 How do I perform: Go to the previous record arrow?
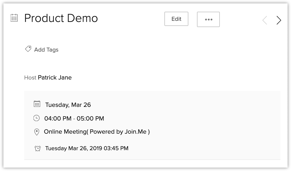click(265, 20)
